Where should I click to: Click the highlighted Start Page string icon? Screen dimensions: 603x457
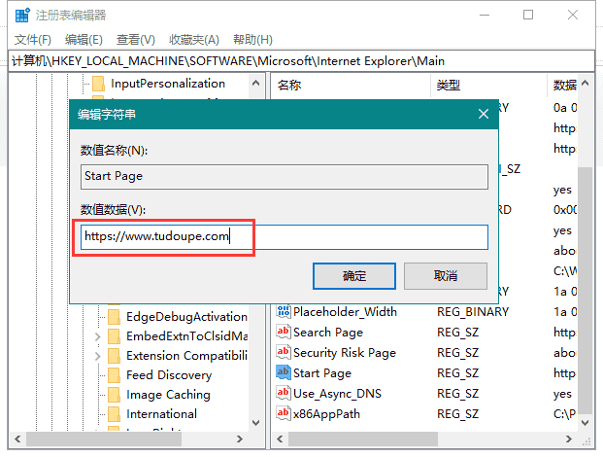click(283, 372)
